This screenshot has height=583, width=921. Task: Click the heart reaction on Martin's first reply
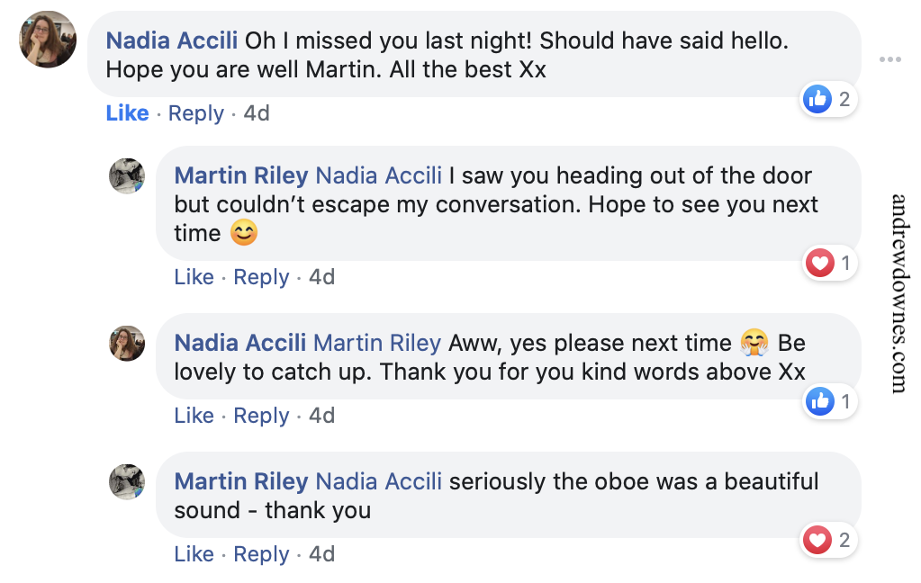819,264
